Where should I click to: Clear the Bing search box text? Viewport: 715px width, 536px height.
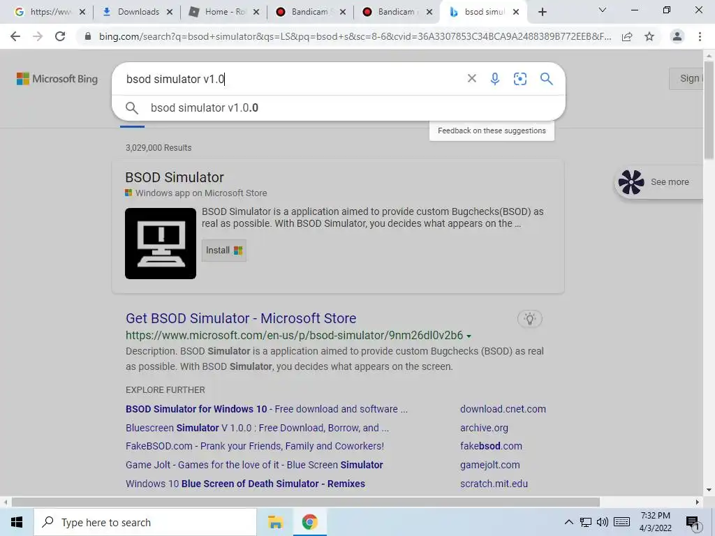click(x=472, y=79)
